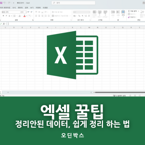Confirm entry with the formula bar checkmark

(x=1, y=24)
